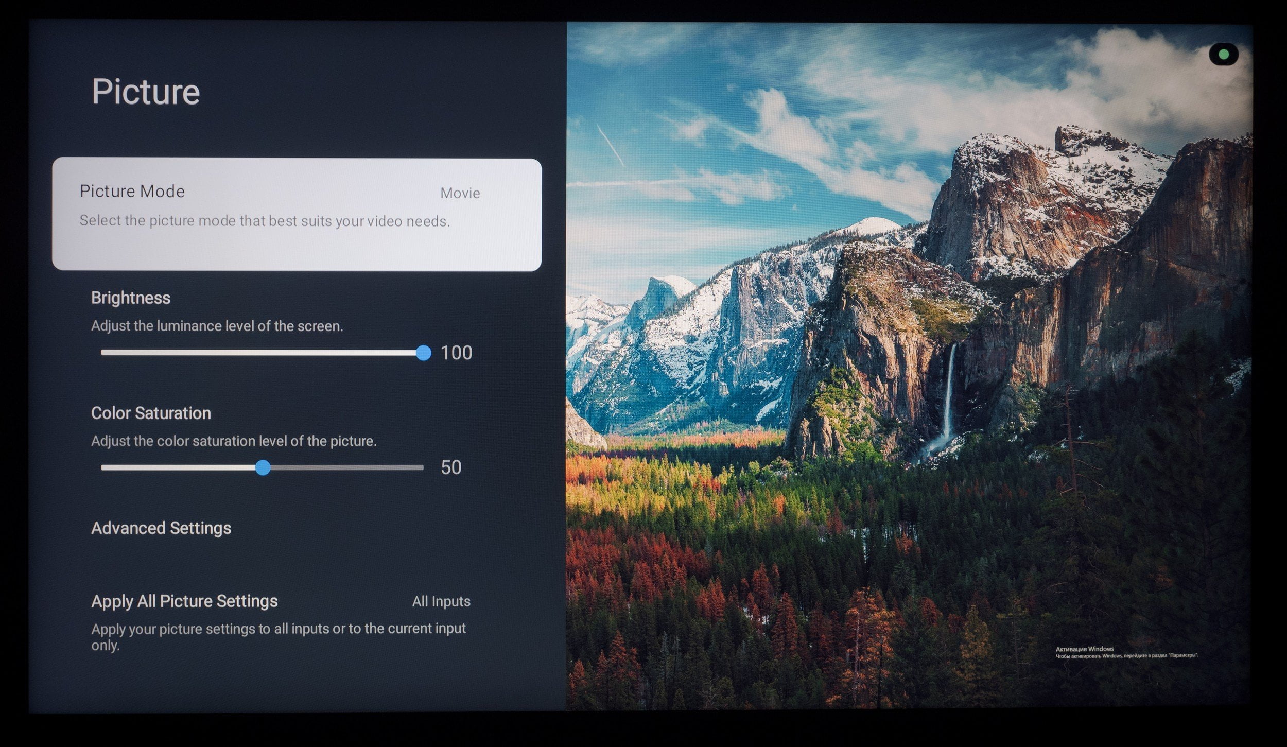Click the Picture heading
Screen dimensions: 1287x747
(x=146, y=92)
